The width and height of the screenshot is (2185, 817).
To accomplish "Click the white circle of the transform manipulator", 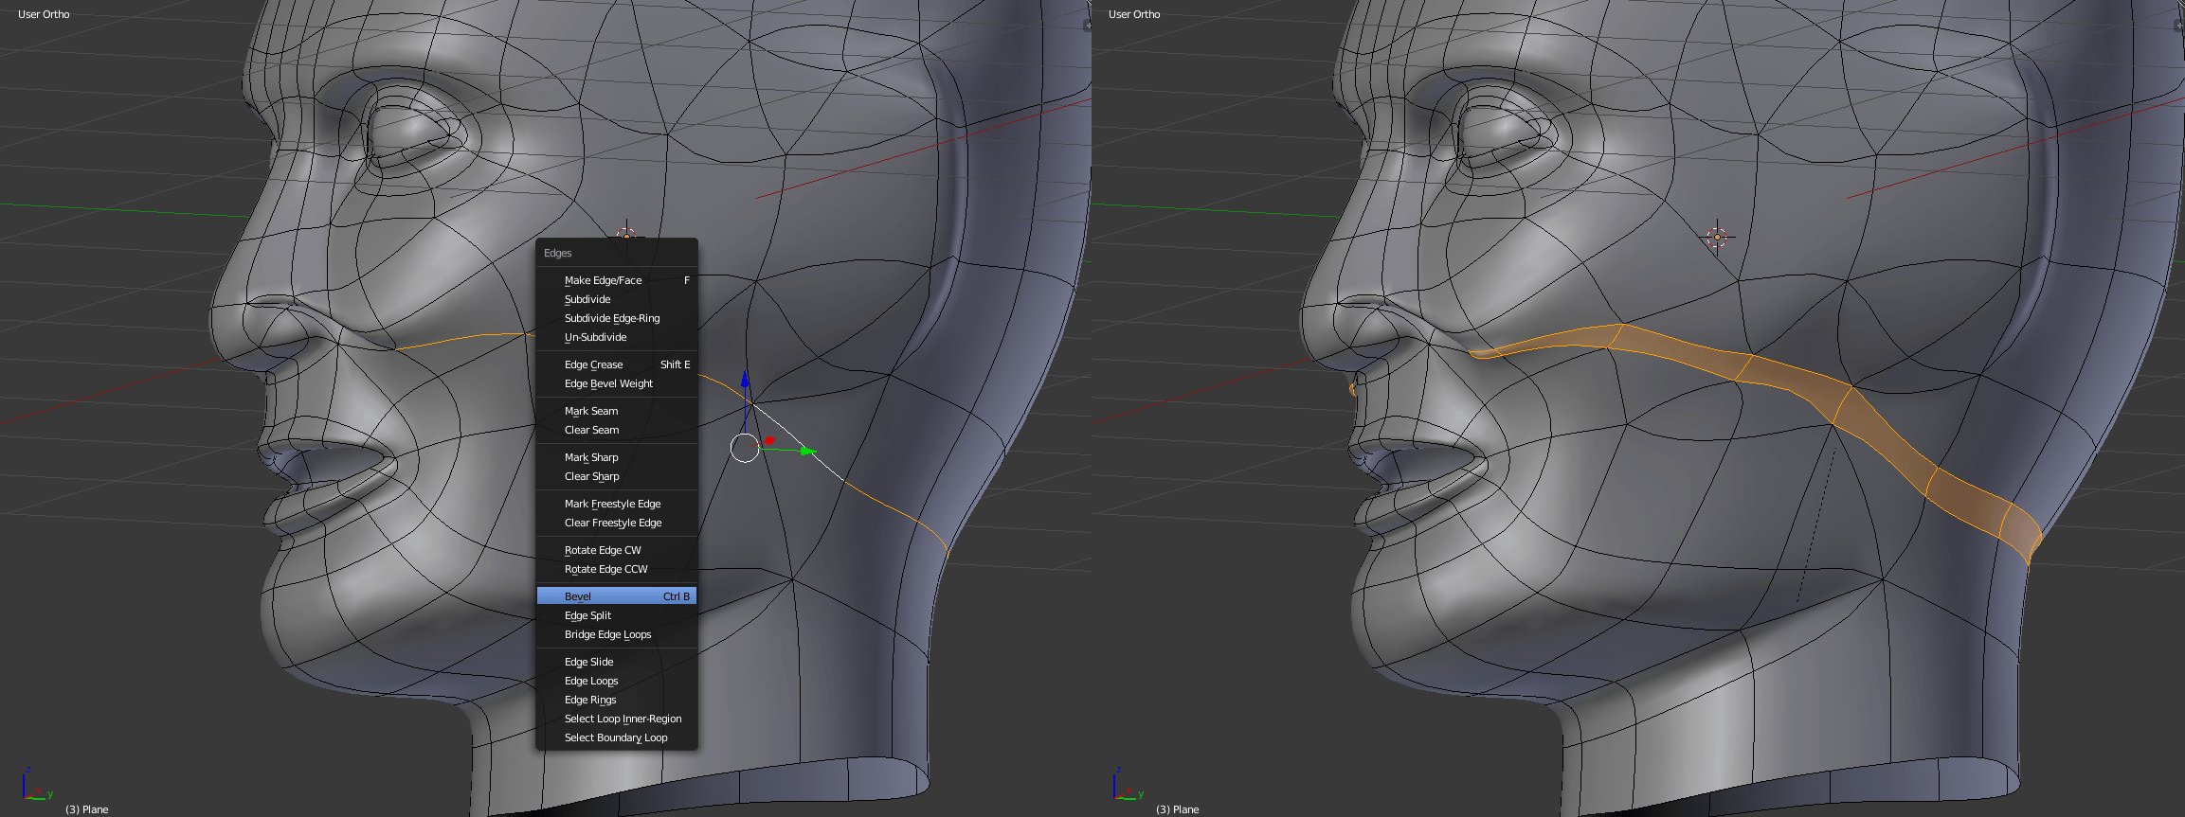I will [x=745, y=448].
